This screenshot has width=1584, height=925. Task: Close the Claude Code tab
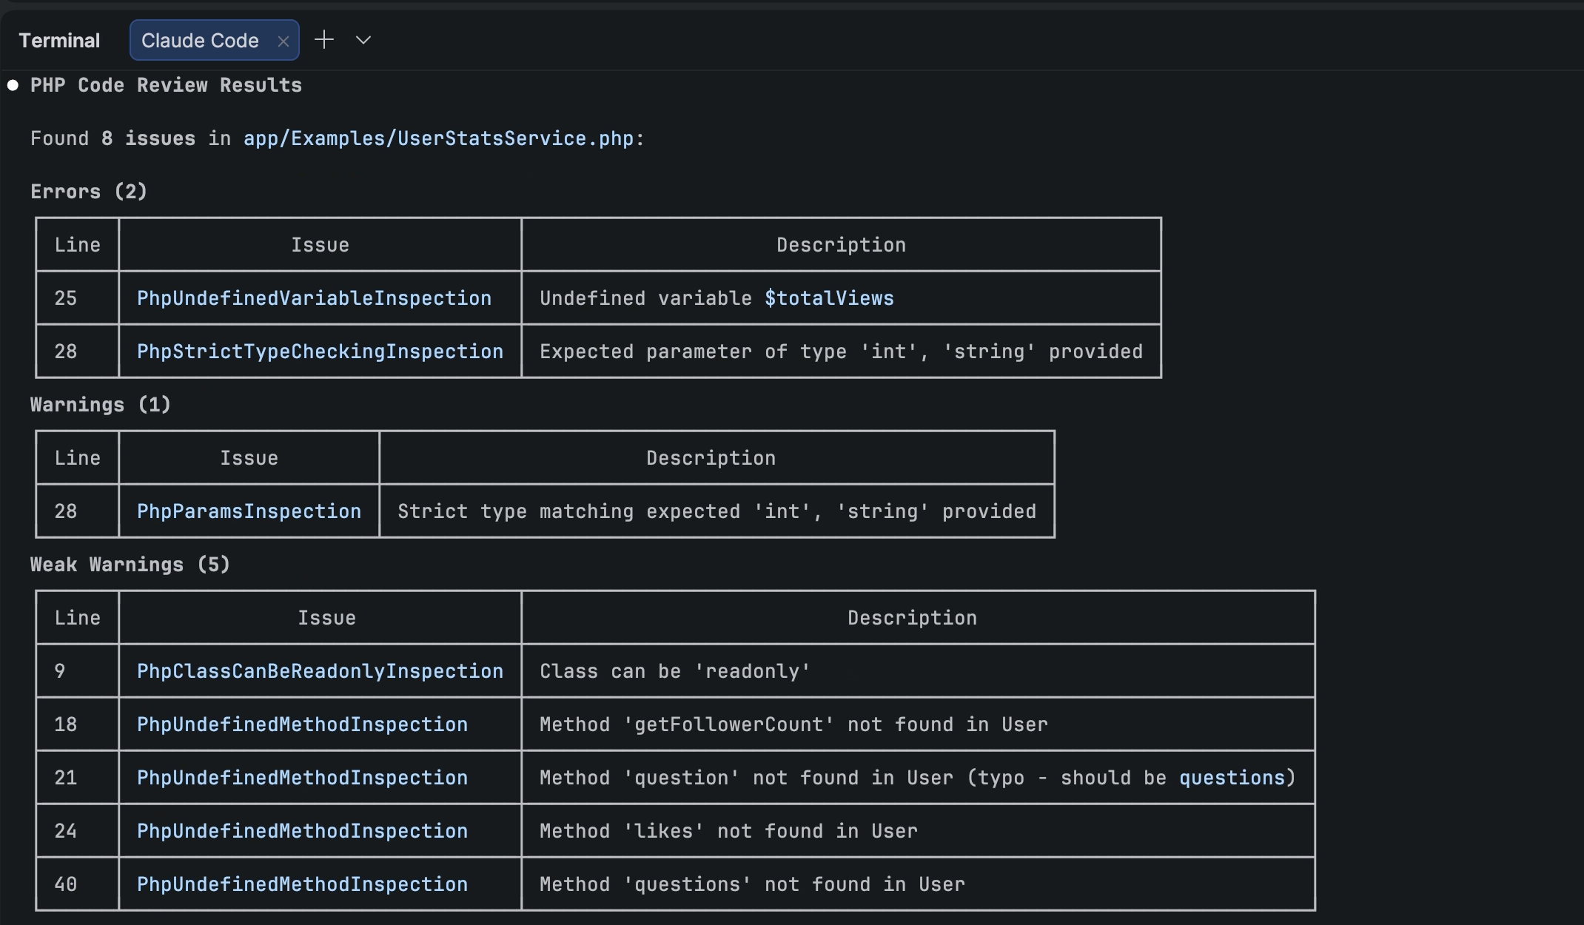(x=283, y=41)
